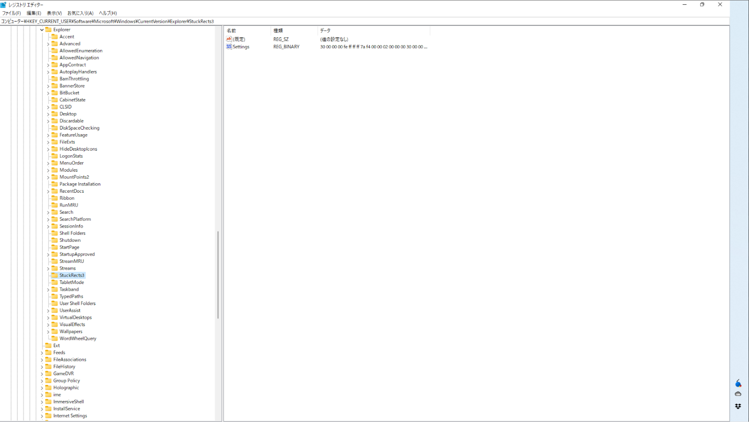
Task: Click the User Shell Folders folder icon
Action: pos(55,303)
